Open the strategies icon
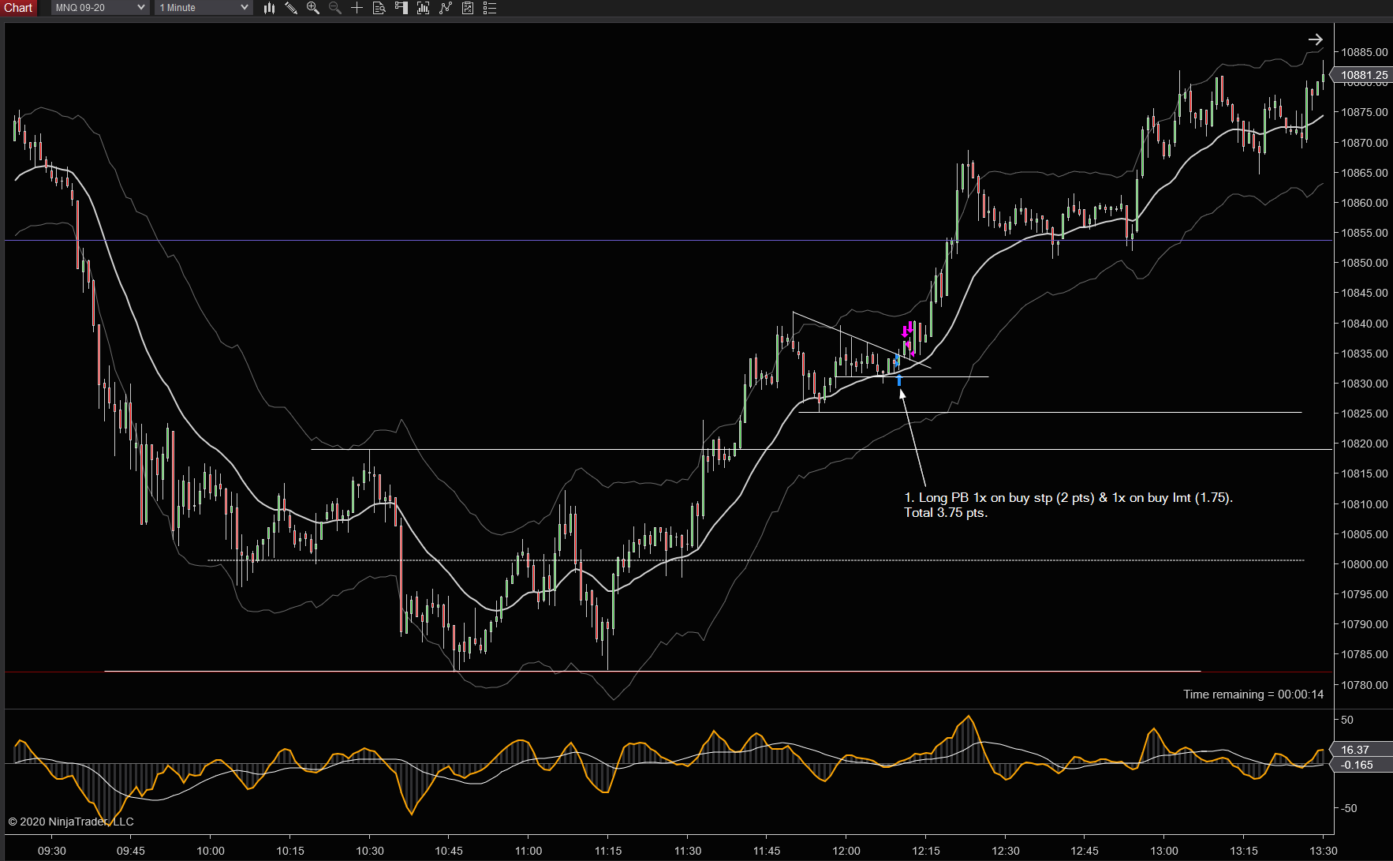1393x861 pixels. pyautogui.click(x=468, y=8)
